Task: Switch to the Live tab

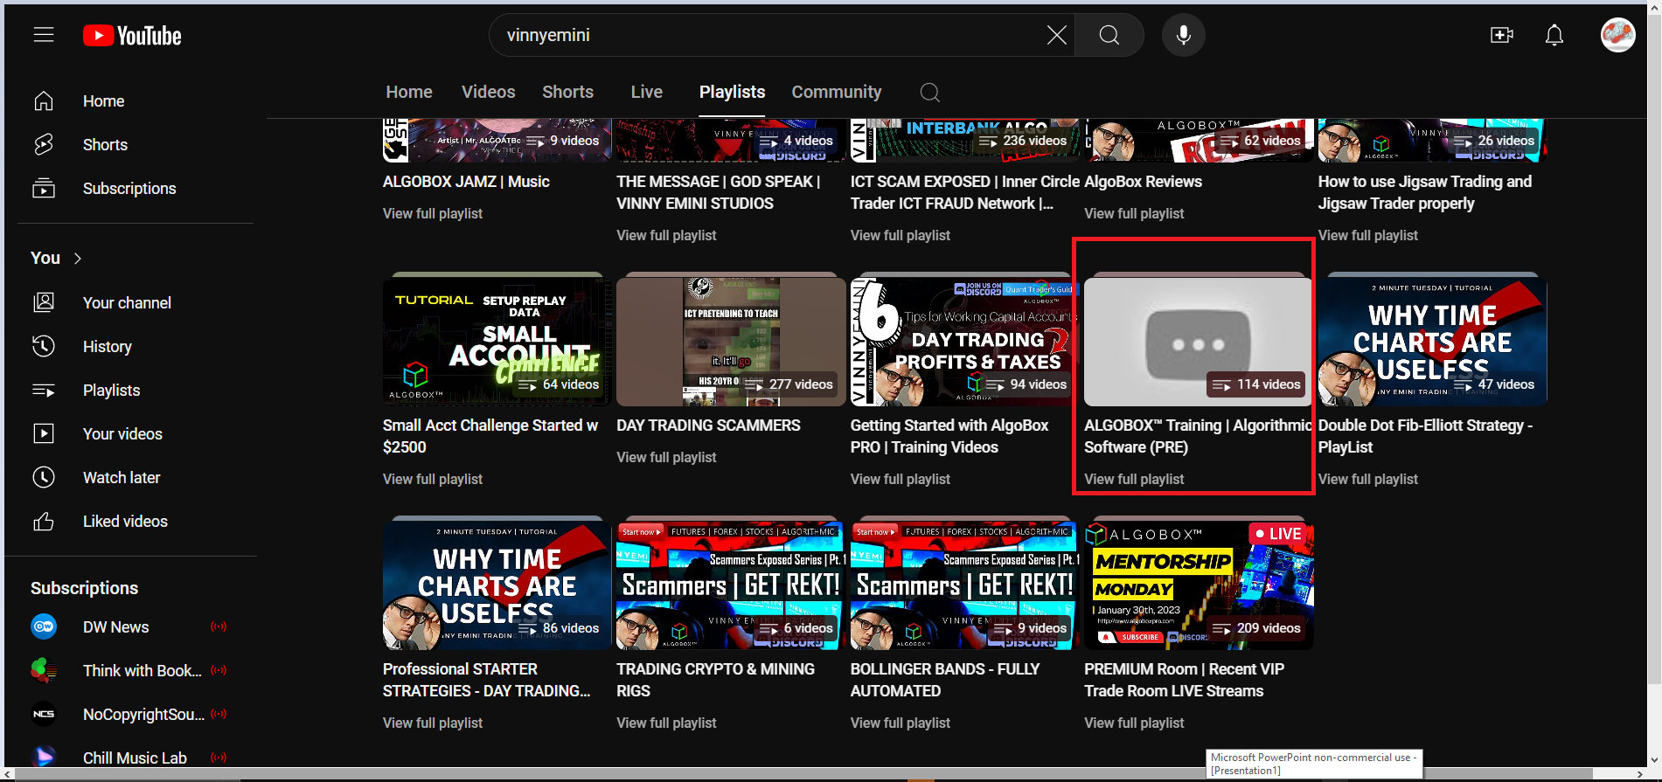Action: tap(646, 92)
